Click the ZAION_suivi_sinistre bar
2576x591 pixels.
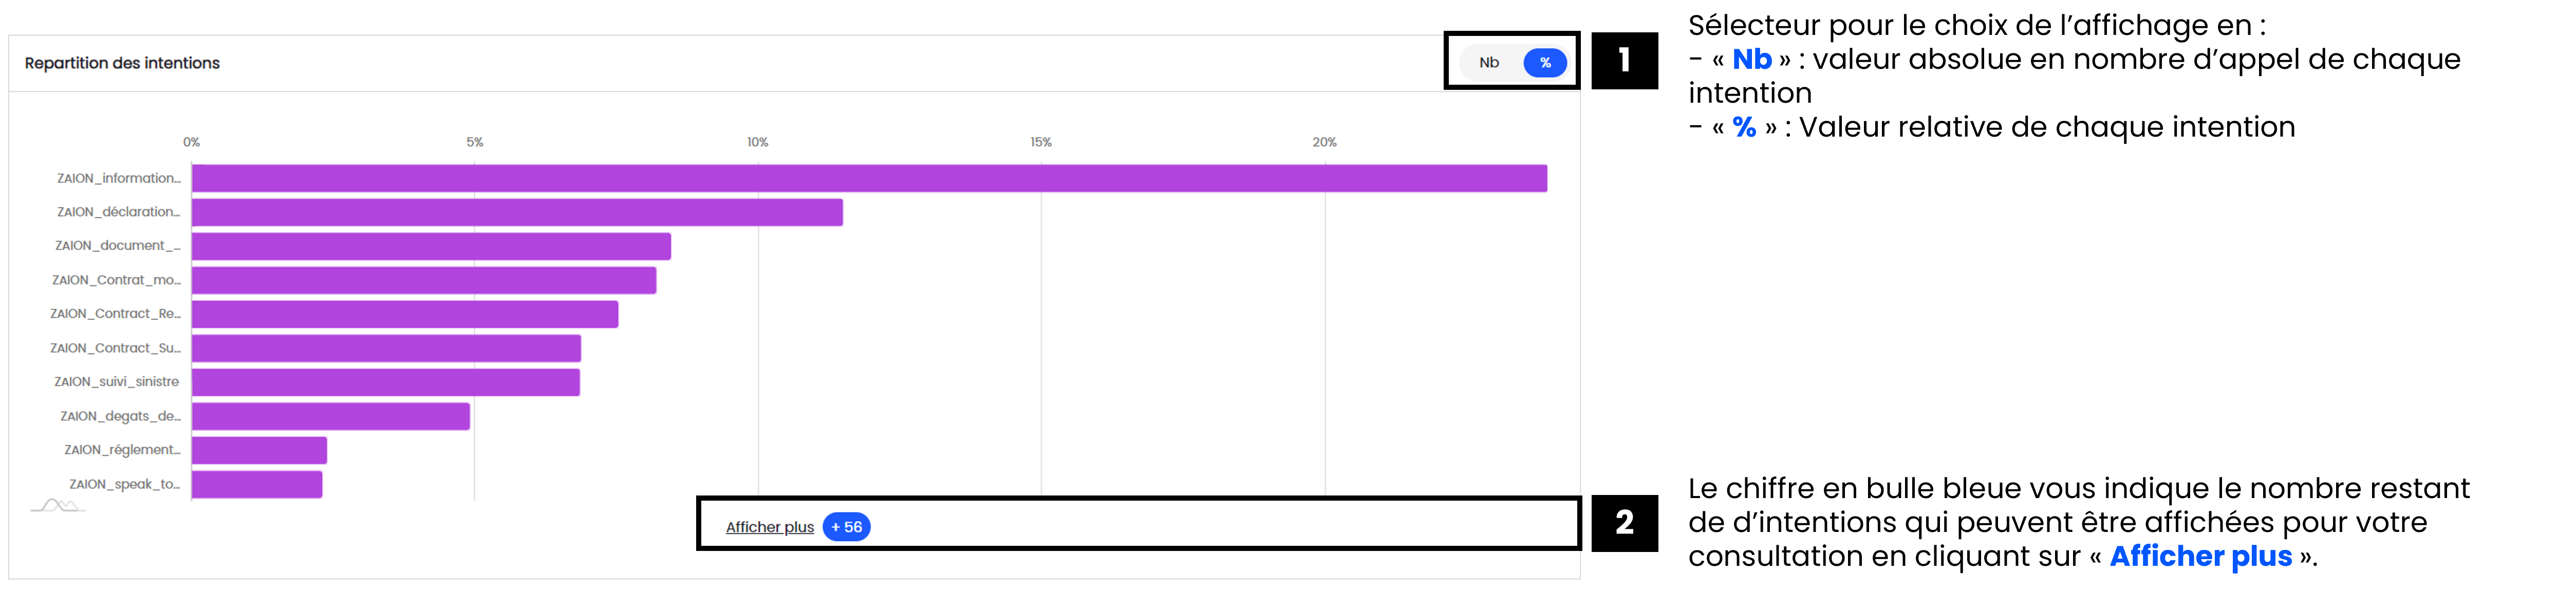point(385,382)
